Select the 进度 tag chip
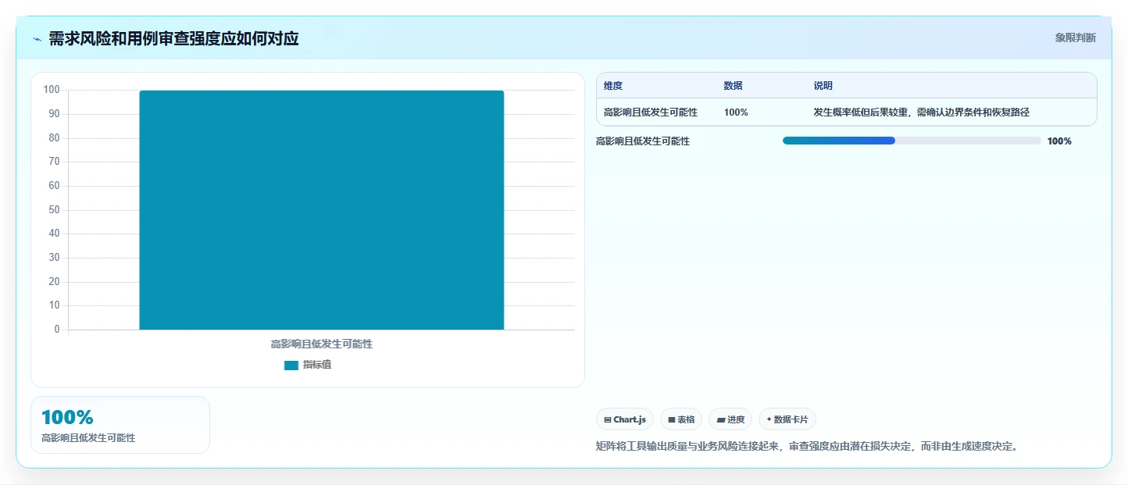The width and height of the screenshot is (1128, 485). [x=730, y=419]
